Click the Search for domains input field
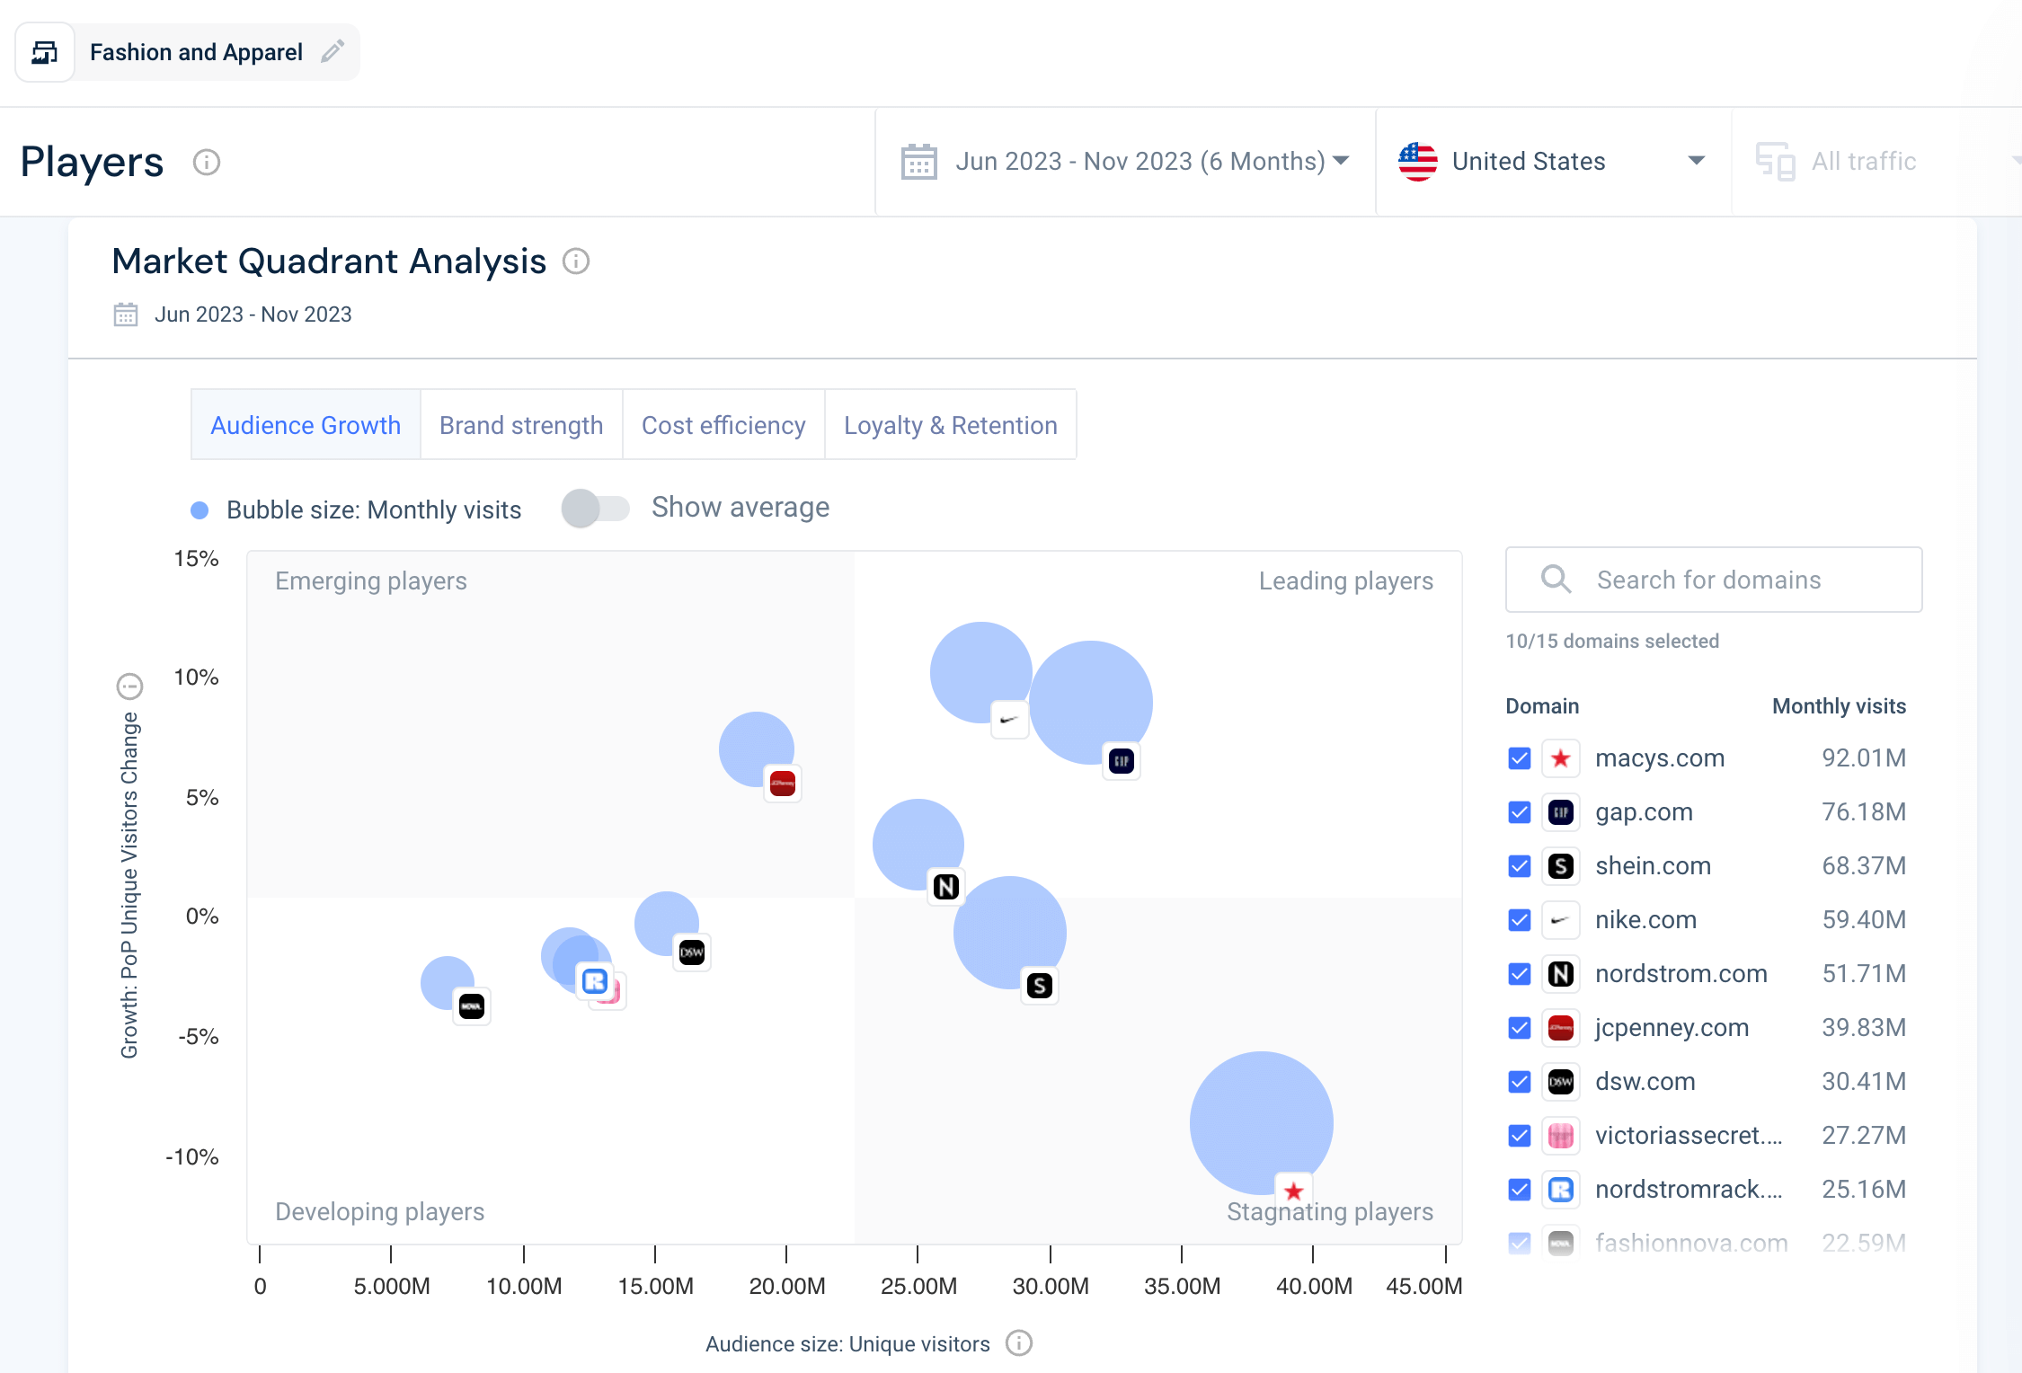The width and height of the screenshot is (2022, 1373). pyautogui.click(x=1714, y=580)
